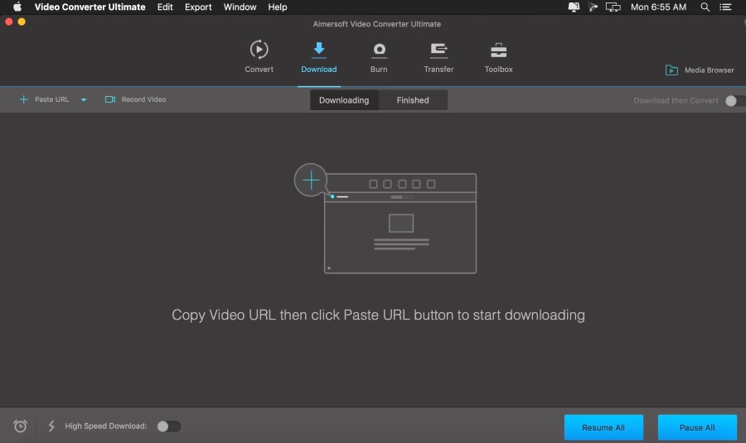Viewport: 746px width, 443px height.
Task: Open Spotlight search in menu bar
Action: click(x=705, y=7)
